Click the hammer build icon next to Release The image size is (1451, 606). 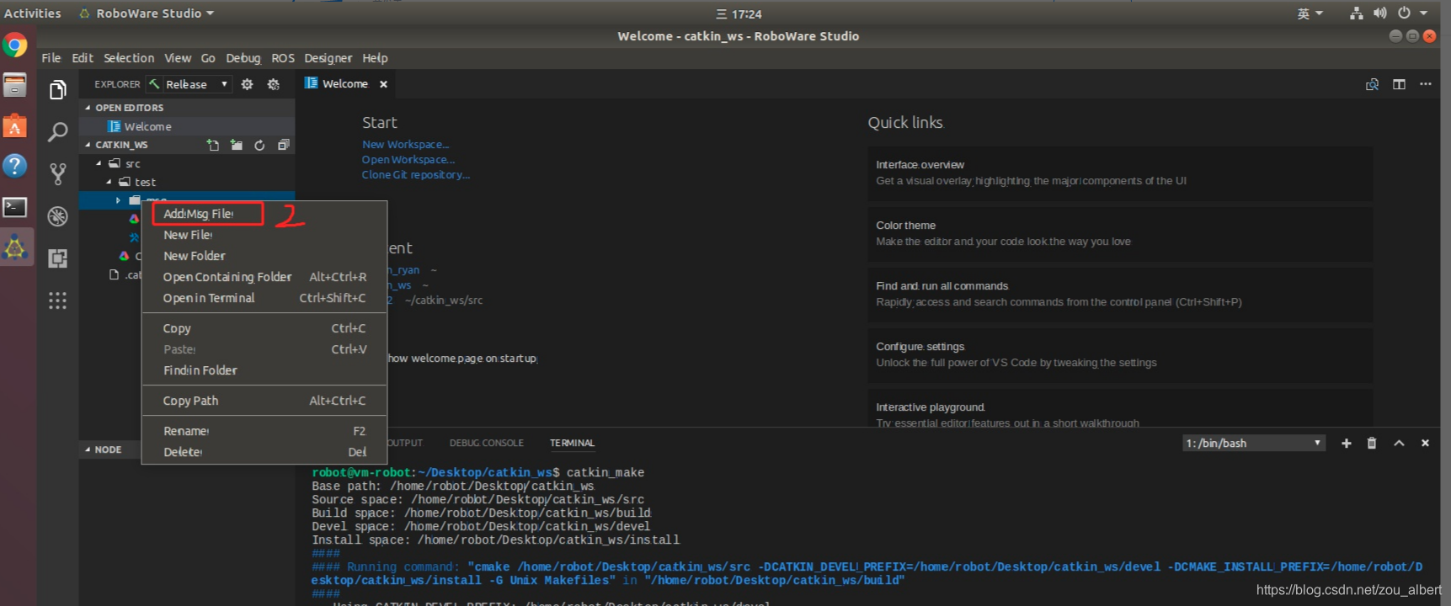pyautogui.click(x=154, y=84)
